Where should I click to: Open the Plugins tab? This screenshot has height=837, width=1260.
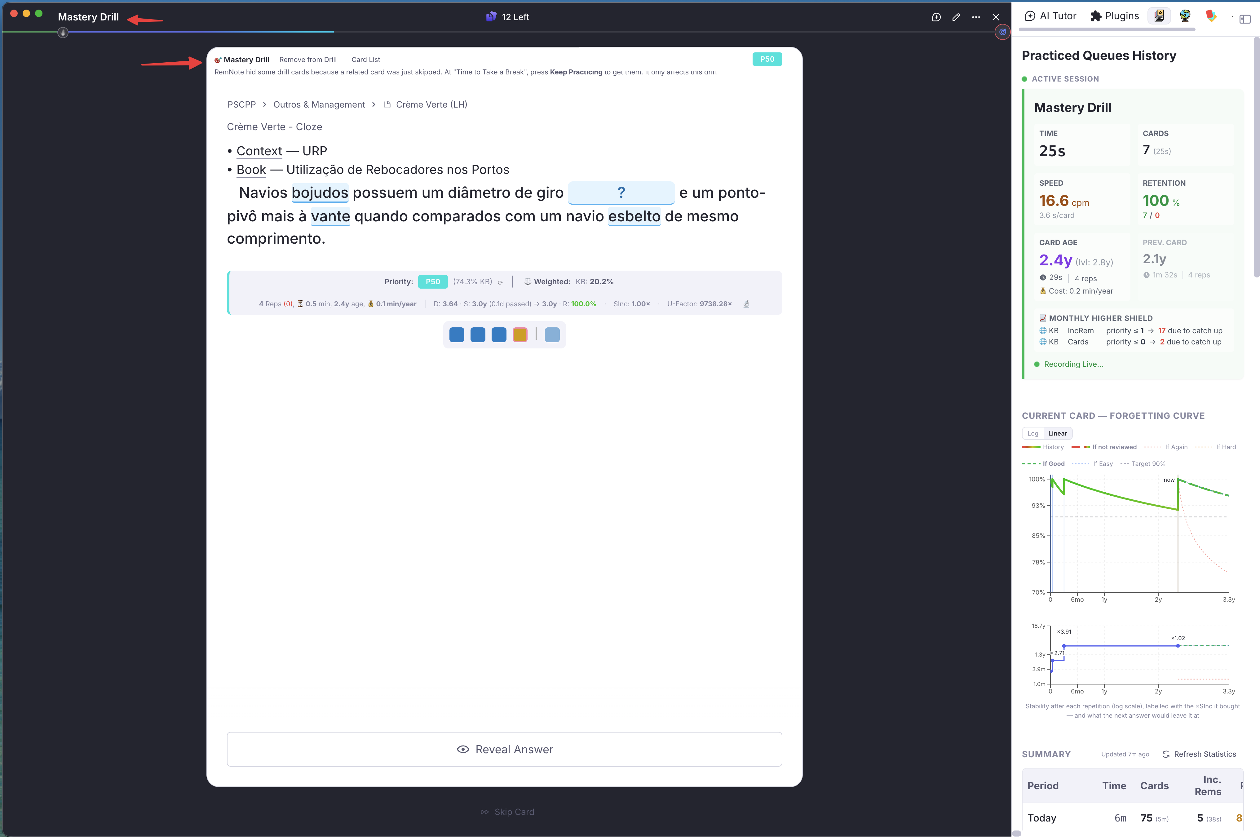point(1114,16)
